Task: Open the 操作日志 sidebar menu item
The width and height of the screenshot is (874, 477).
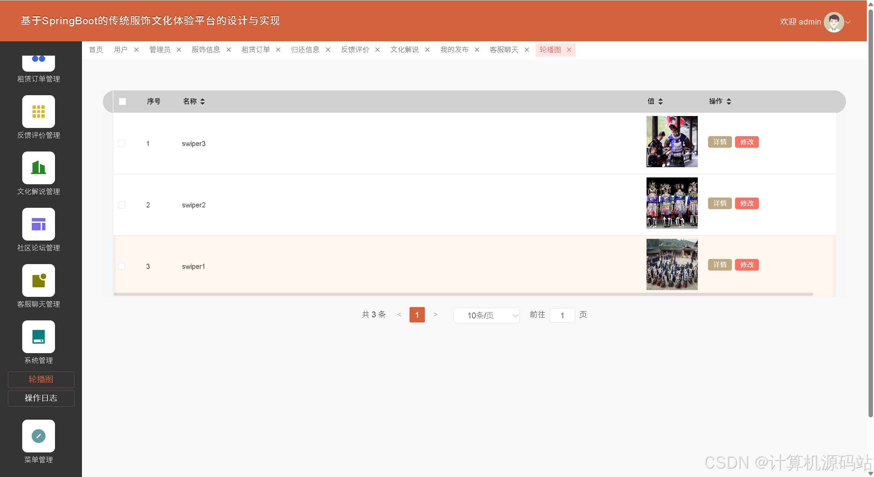Action: point(41,398)
